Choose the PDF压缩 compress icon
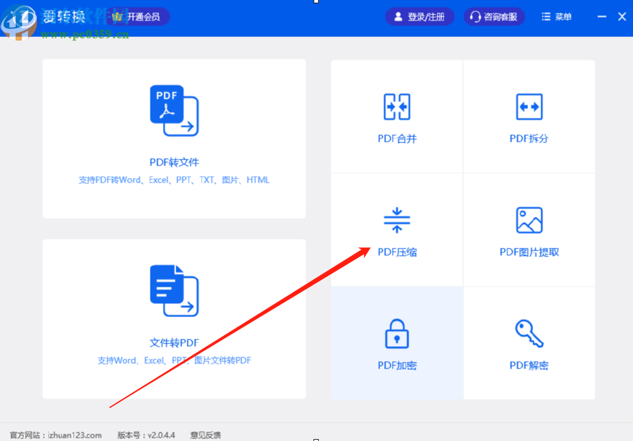The height and width of the screenshot is (441, 633). coord(397,220)
